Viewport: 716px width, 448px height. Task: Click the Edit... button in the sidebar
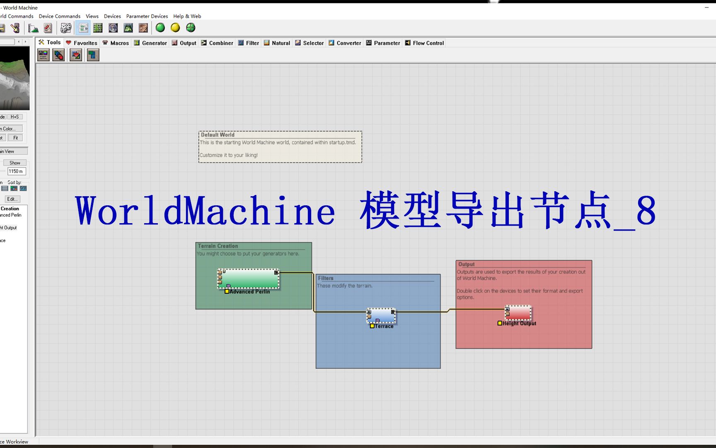(12, 199)
